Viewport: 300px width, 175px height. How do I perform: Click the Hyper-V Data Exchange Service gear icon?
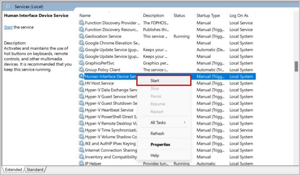tap(81, 90)
